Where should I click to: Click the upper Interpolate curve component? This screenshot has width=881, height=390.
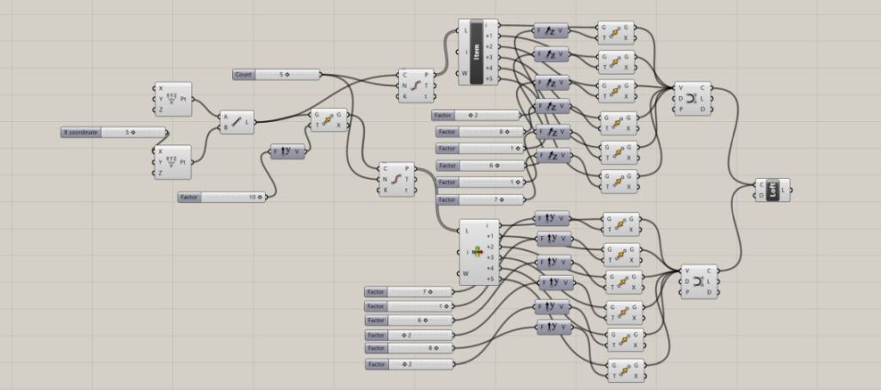click(x=691, y=98)
